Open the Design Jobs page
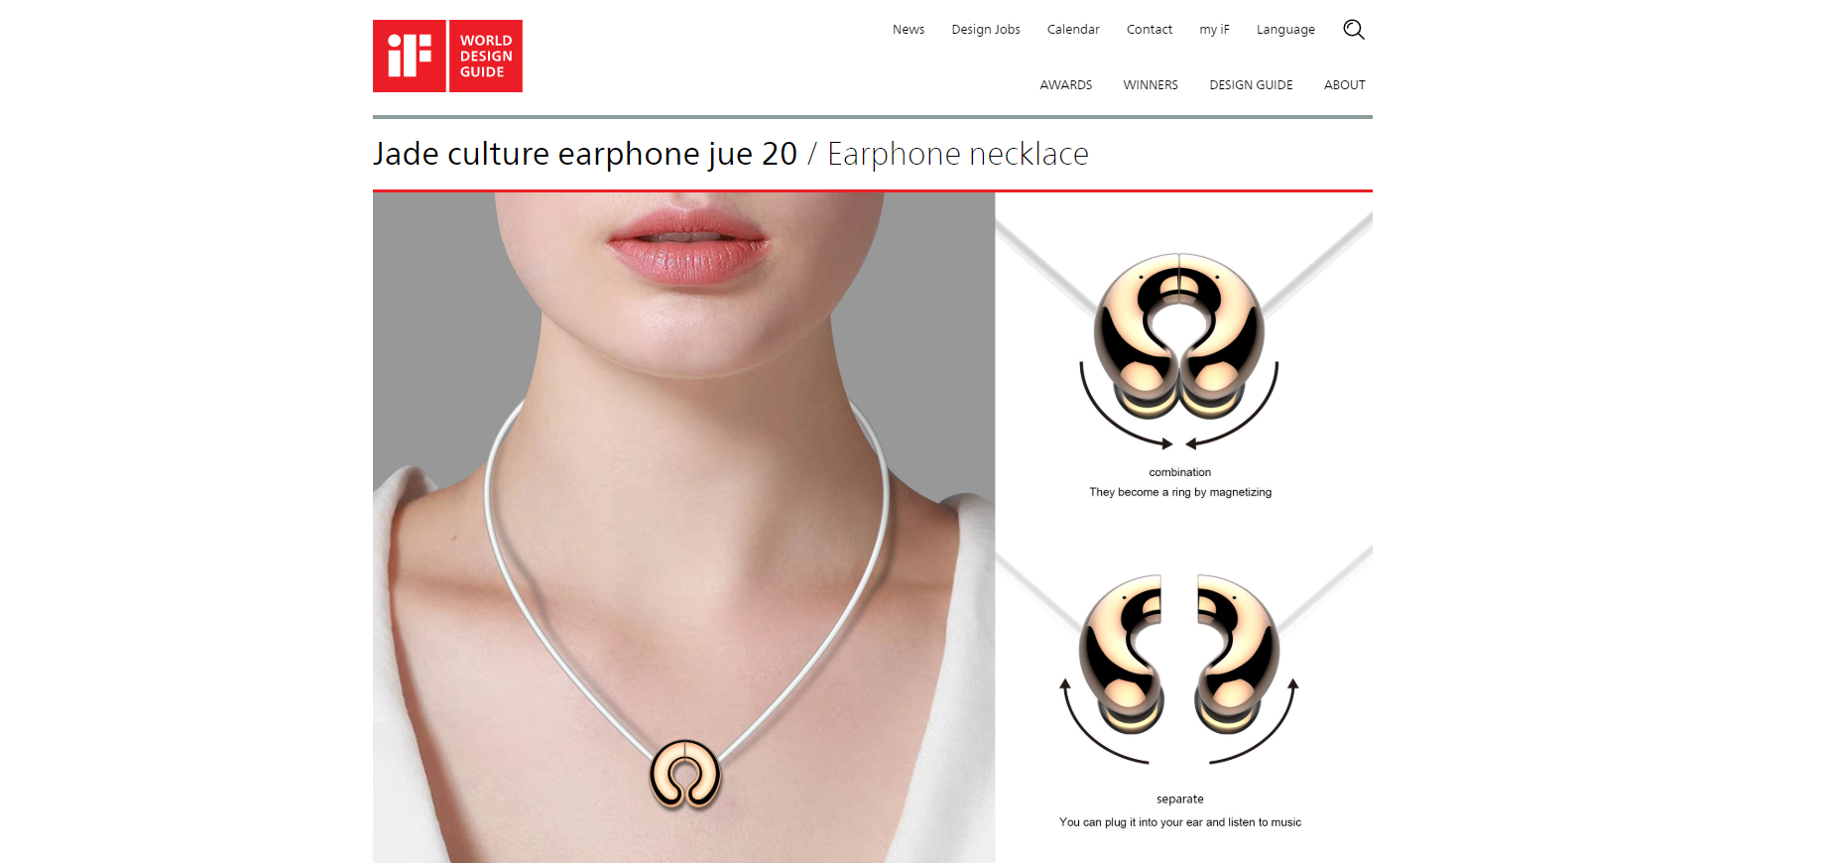This screenshot has width=1823, height=863. coord(986,30)
